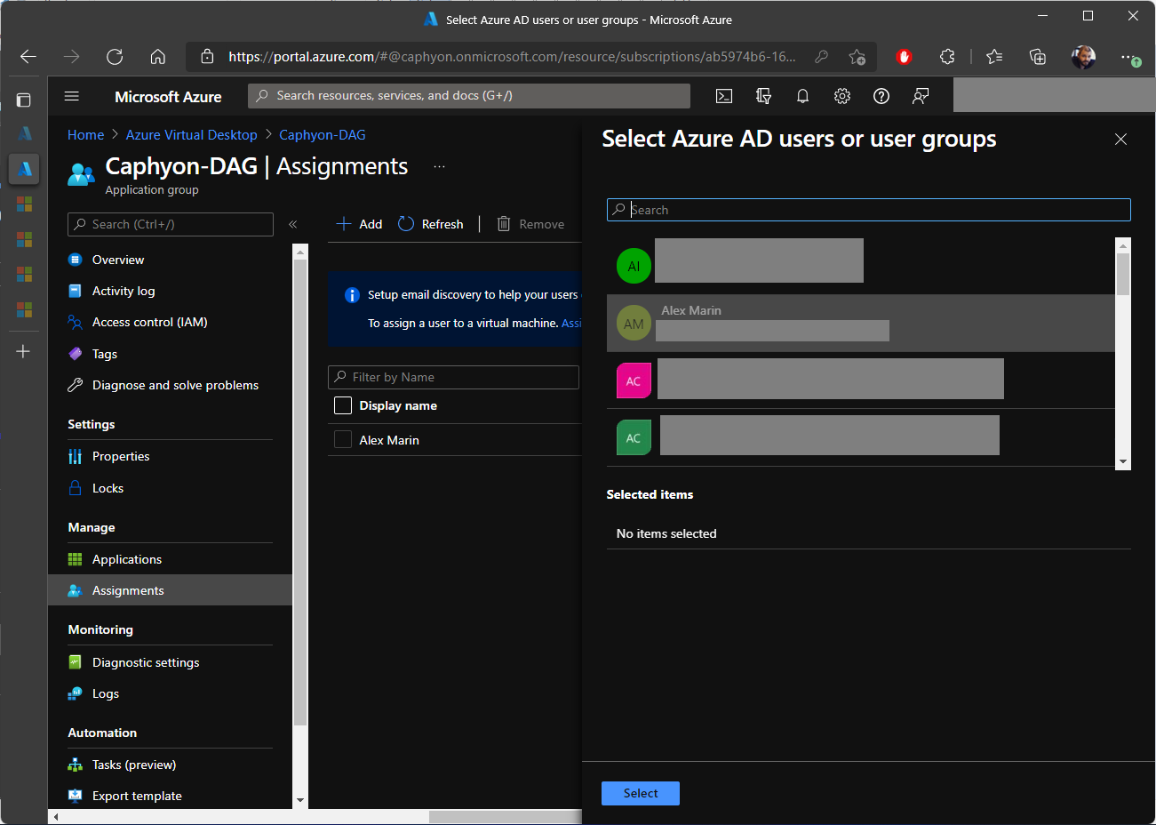Open portal settings gear
The height and width of the screenshot is (825, 1156).
click(842, 96)
